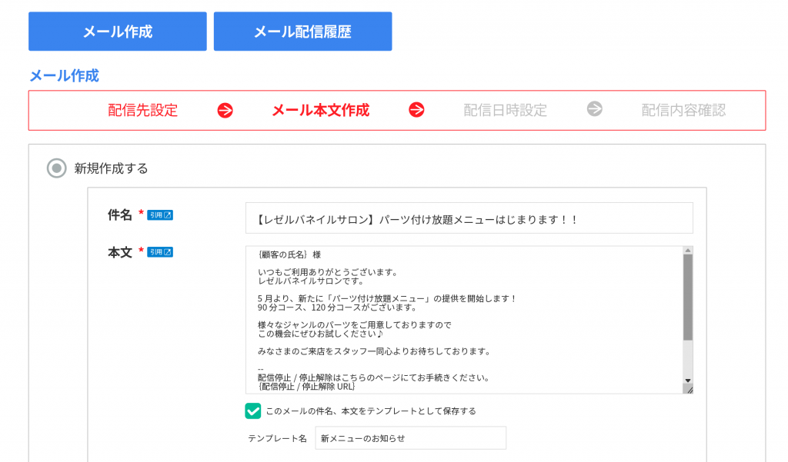Select the メール本文作成 step
788x462 pixels.
pos(320,110)
